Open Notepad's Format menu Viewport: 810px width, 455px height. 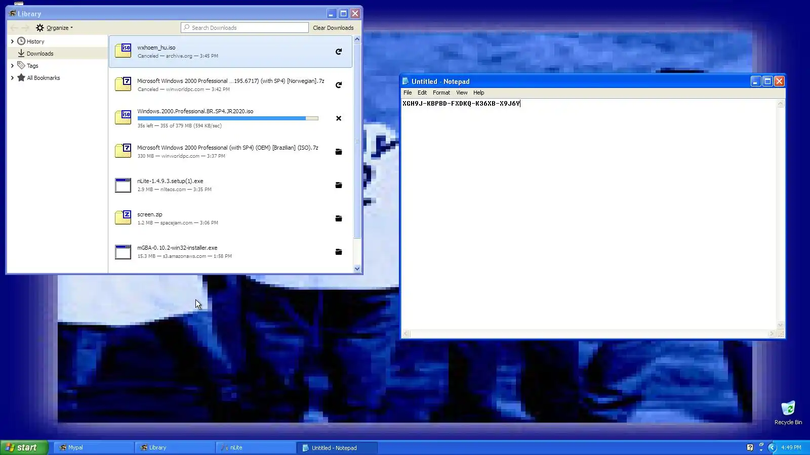tap(441, 93)
